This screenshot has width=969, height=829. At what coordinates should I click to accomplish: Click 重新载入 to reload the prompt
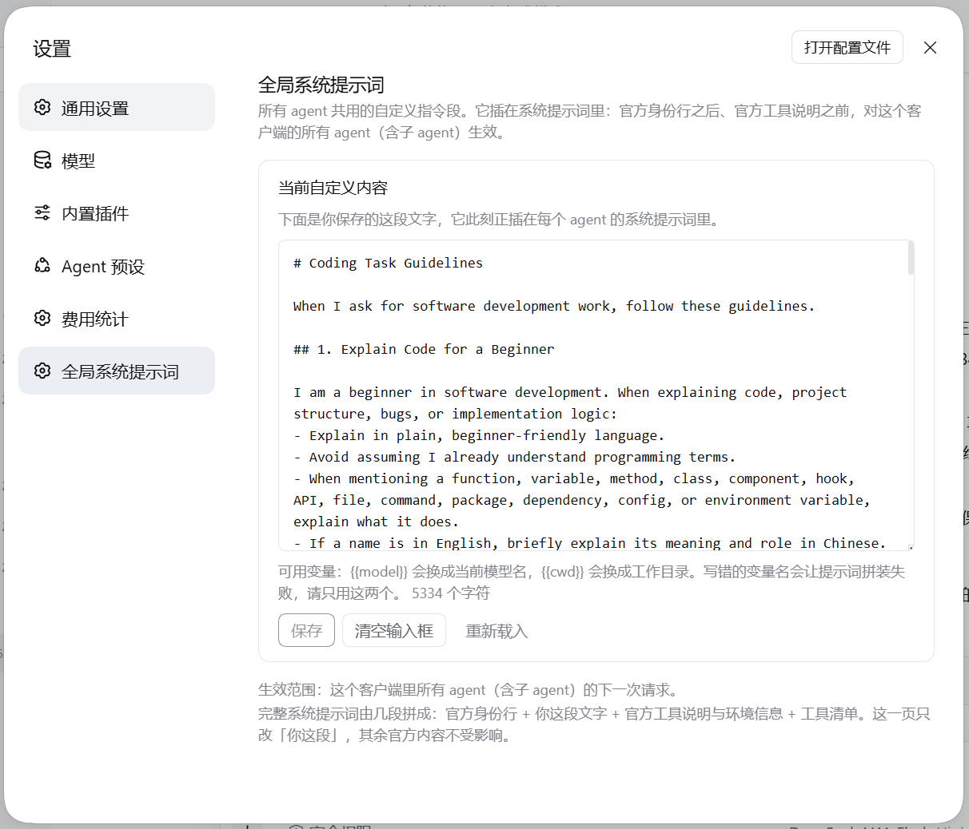[496, 631]
